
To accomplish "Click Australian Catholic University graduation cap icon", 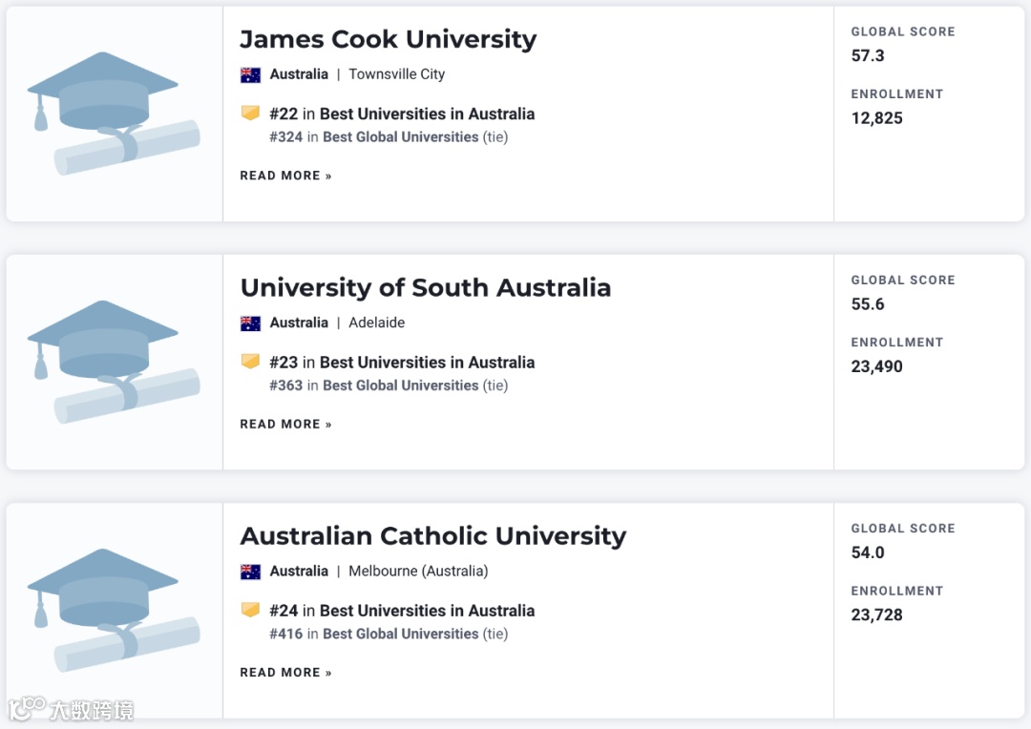I will point(114,610).
